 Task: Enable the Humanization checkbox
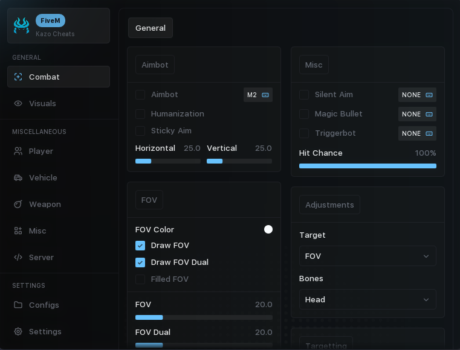coord(140,114)
